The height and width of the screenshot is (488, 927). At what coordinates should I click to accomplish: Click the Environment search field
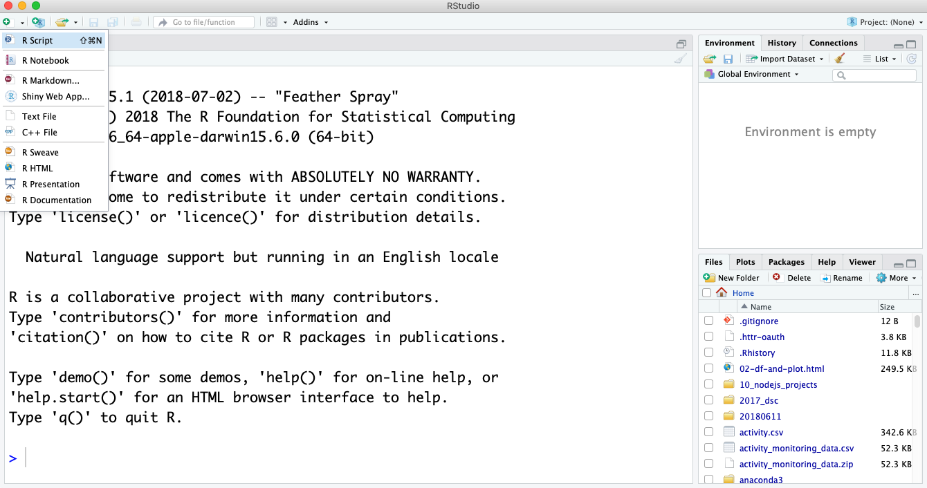click(x=874, y=75)
